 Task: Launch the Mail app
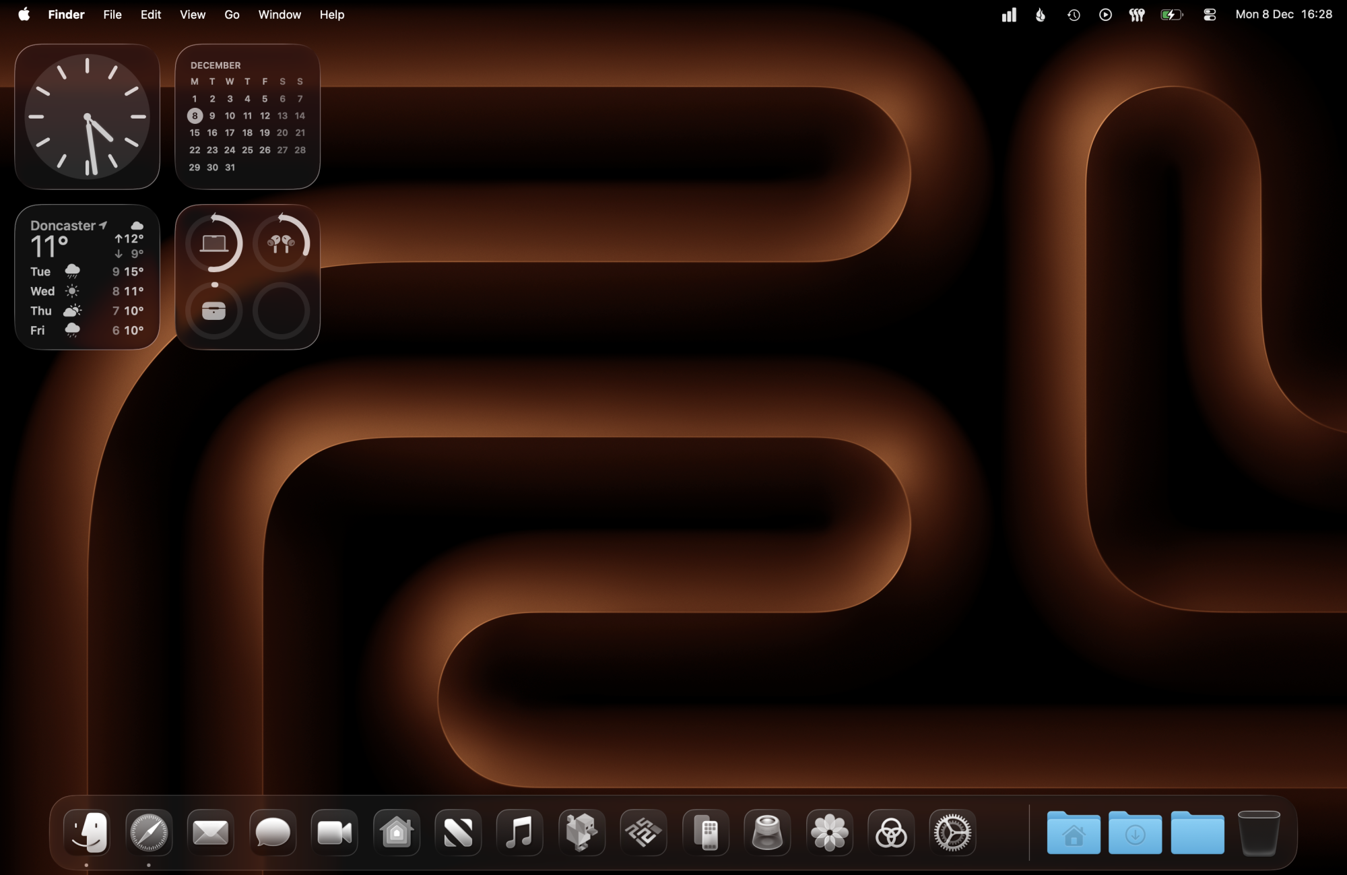click(x=210, y=833)
